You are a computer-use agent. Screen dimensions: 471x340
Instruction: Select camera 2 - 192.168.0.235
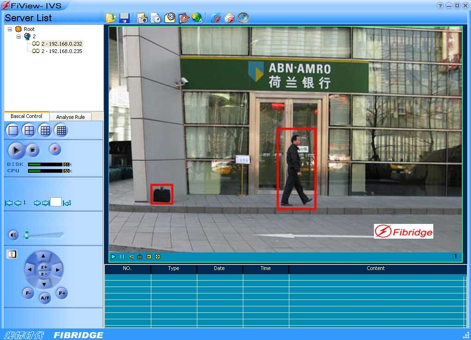62,51
